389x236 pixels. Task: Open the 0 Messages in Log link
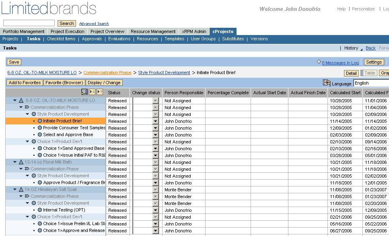340,63
